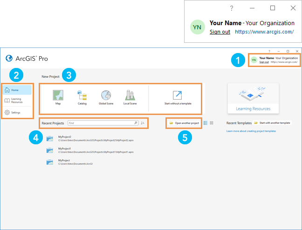The height and width of the screenshot is (230, 302).
Task: Click Start without a template
Action: (178, 98)
